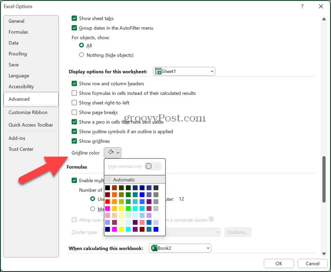Click the For objects, show: label
This screenshot has height=272, width=331.
coord(91,37)
